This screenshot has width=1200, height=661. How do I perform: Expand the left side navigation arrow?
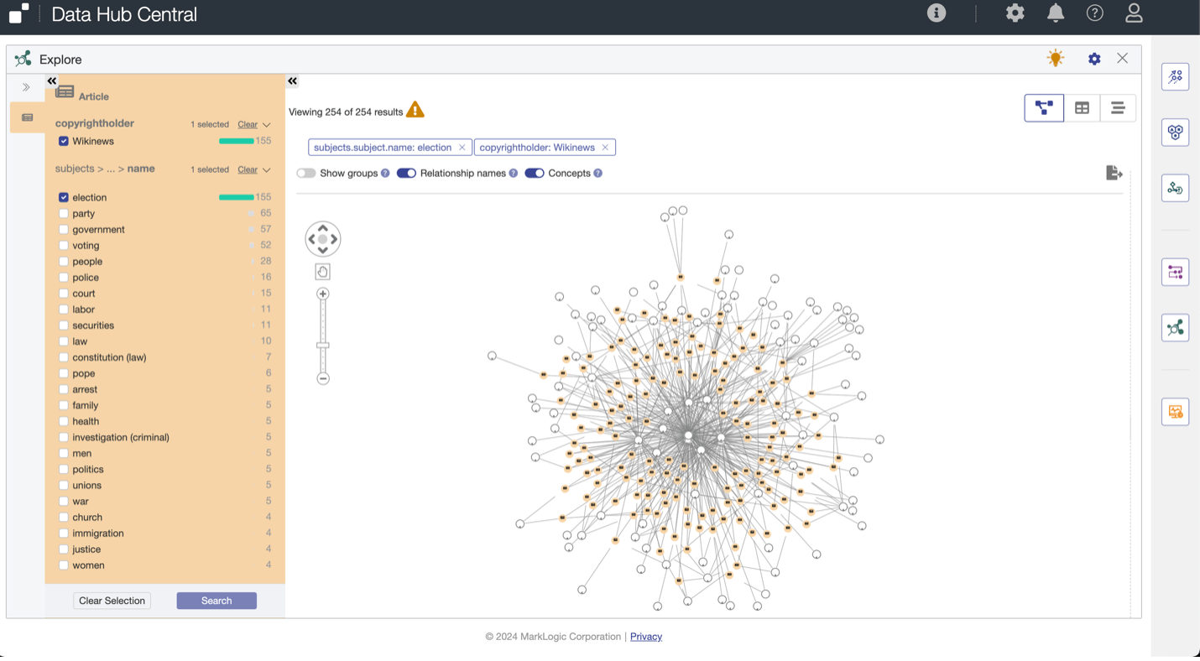[x=26, y=87]
